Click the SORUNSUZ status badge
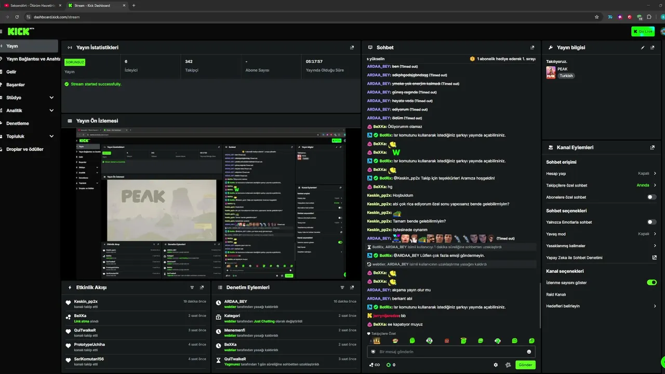665x374 pixels. pyautogui.click(x=75, y=62)
